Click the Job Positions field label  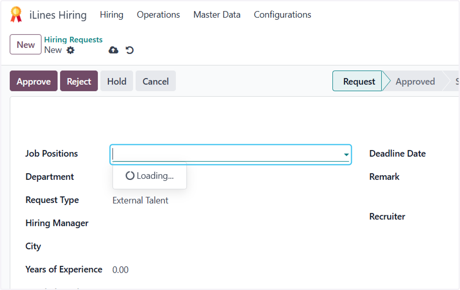click(52, 154)
